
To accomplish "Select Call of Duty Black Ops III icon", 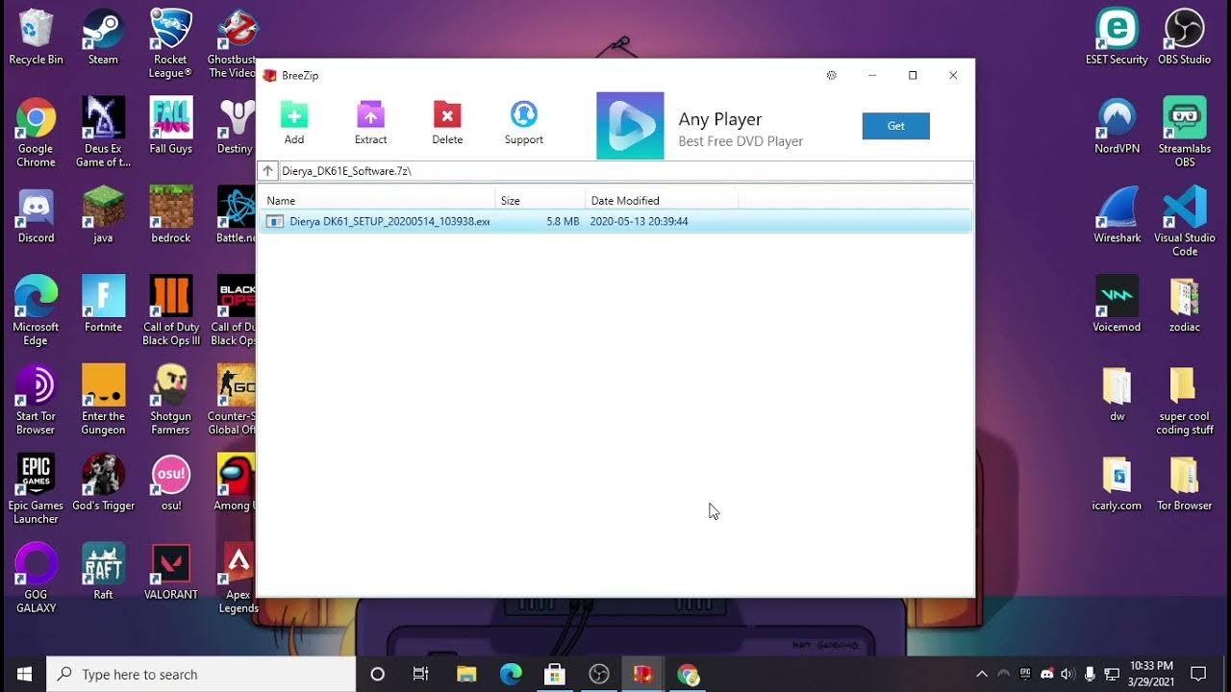I will pos(170,310).
